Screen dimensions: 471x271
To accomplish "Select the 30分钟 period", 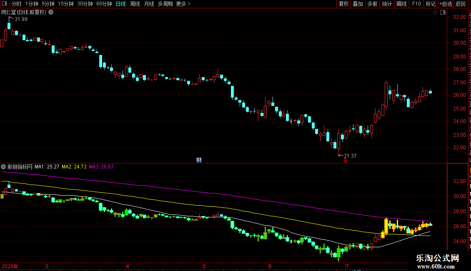I will coord(85,4).
